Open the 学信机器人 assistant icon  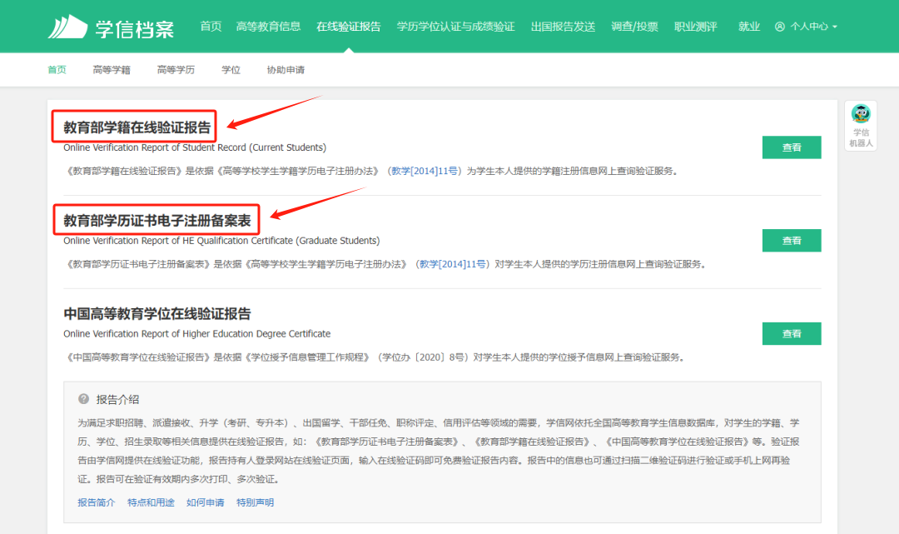861,126
